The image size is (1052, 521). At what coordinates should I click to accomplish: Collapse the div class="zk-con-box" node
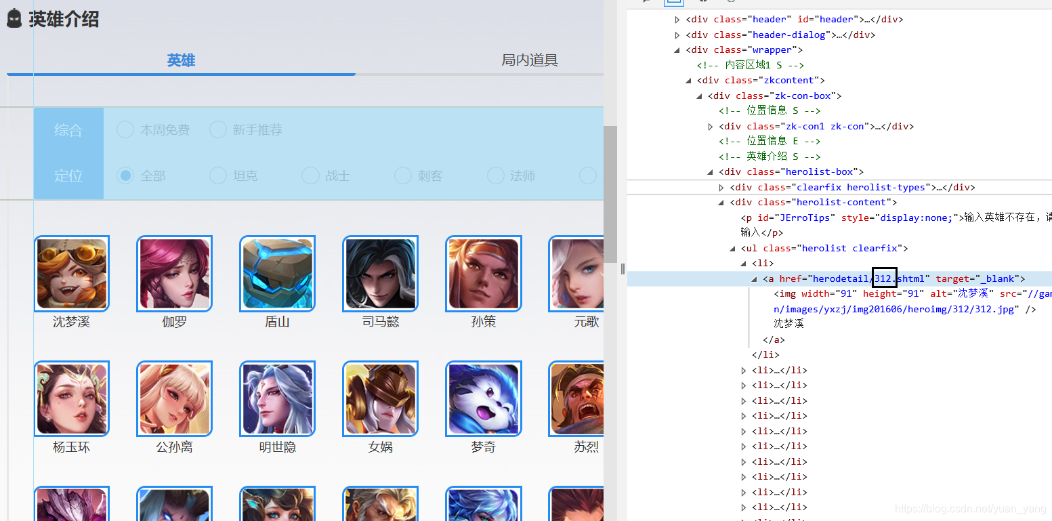click(700, 96)
